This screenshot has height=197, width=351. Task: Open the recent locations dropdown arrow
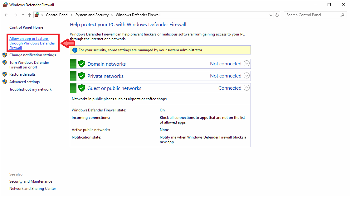tap(23, 15)
